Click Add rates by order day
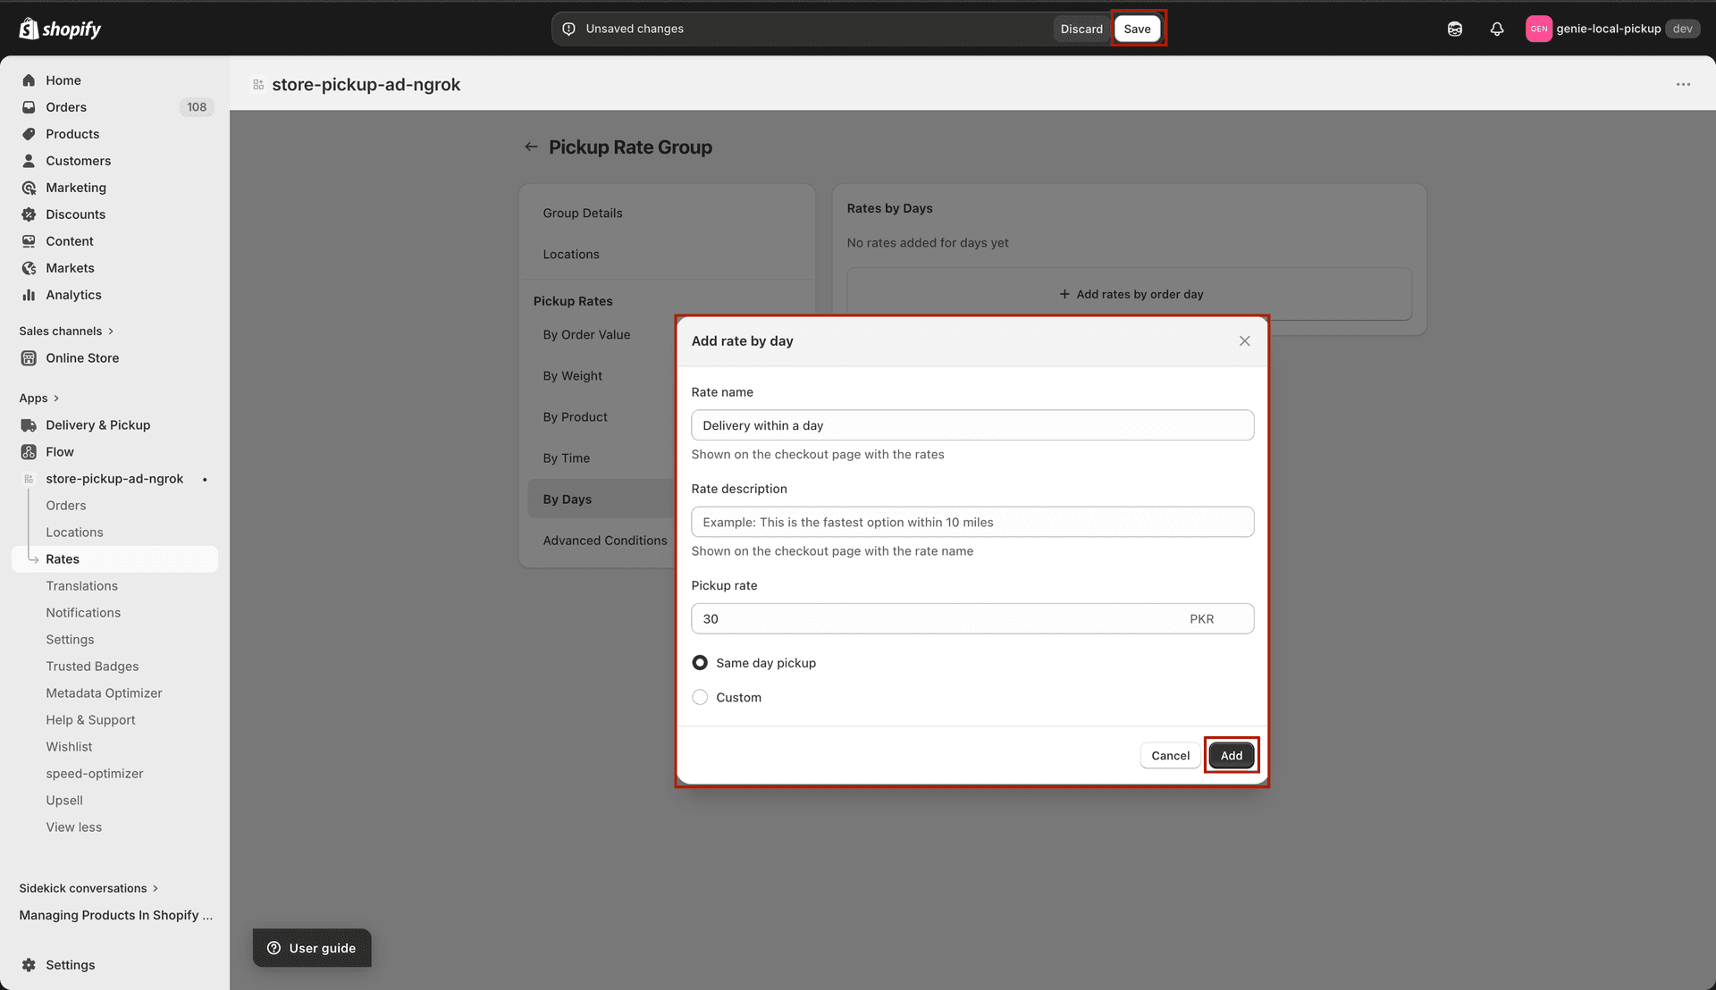Viewport: 1716px width, 990px height. pyautogui.click(x=1130, y=294)
